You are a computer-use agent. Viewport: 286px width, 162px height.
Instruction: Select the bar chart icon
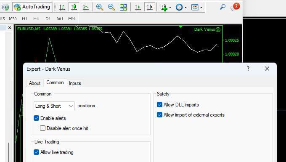[x=62, y=7]
